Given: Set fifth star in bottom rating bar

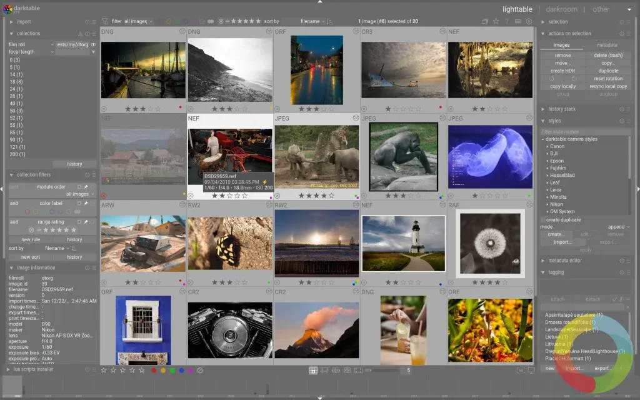Looking at the screenshot, I should point(142,370).
